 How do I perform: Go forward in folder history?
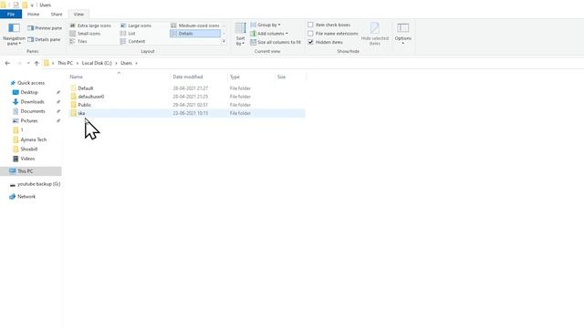coord(19,63)
